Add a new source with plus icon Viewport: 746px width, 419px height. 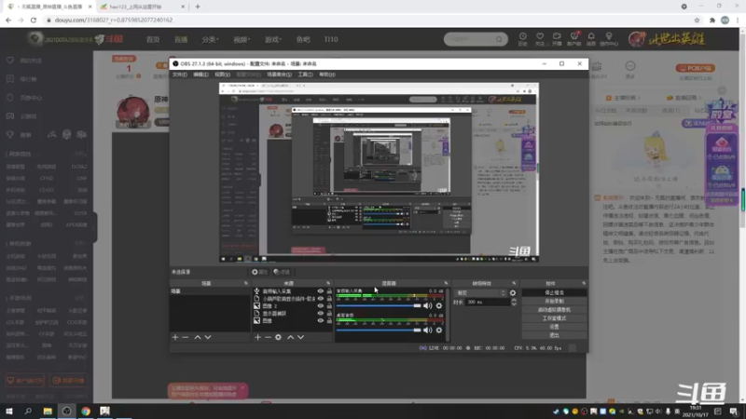257,337
